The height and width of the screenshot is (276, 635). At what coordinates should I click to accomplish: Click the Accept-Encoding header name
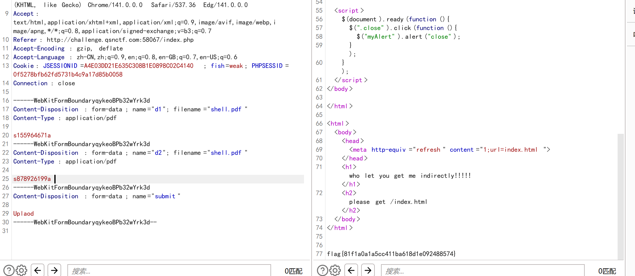(x=39, y=48)
